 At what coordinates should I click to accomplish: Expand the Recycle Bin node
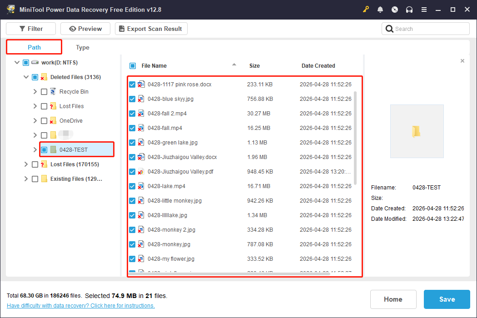tap(35, 92)
